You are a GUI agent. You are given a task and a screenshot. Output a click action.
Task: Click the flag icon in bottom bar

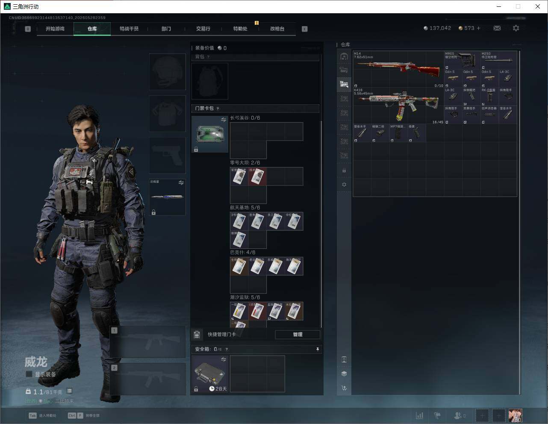437,415
